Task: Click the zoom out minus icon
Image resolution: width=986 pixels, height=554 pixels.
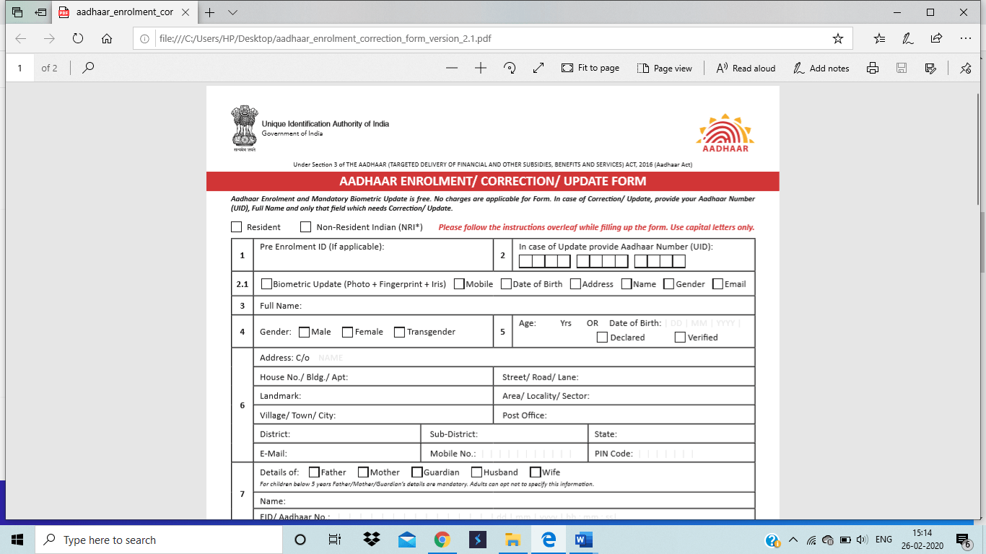Action: [x=452, y=68]
